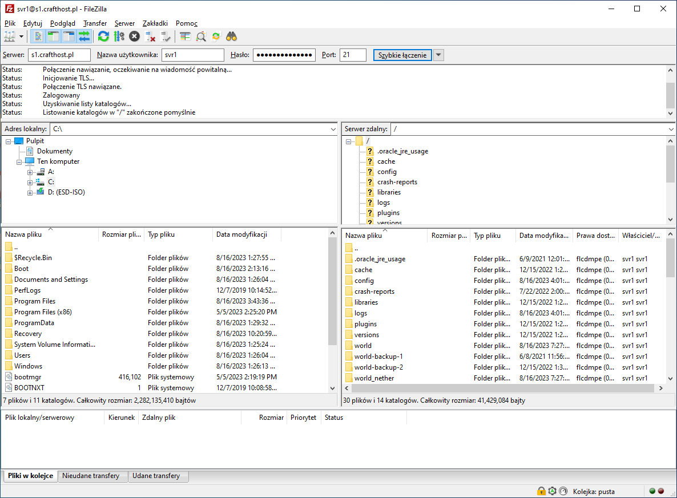Viewport: 677px width, 498px height.
Task: Refresh file and folder lists
Action: tap(104, 37)
